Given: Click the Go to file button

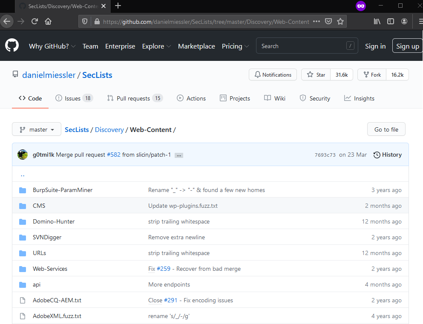Looking at the screenshot, I should (386, 129).
